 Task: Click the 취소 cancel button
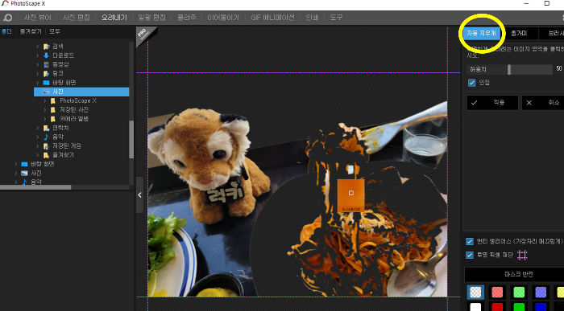[543, 103]
